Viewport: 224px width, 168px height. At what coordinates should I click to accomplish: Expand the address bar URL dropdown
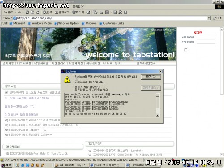pos(209,18)
